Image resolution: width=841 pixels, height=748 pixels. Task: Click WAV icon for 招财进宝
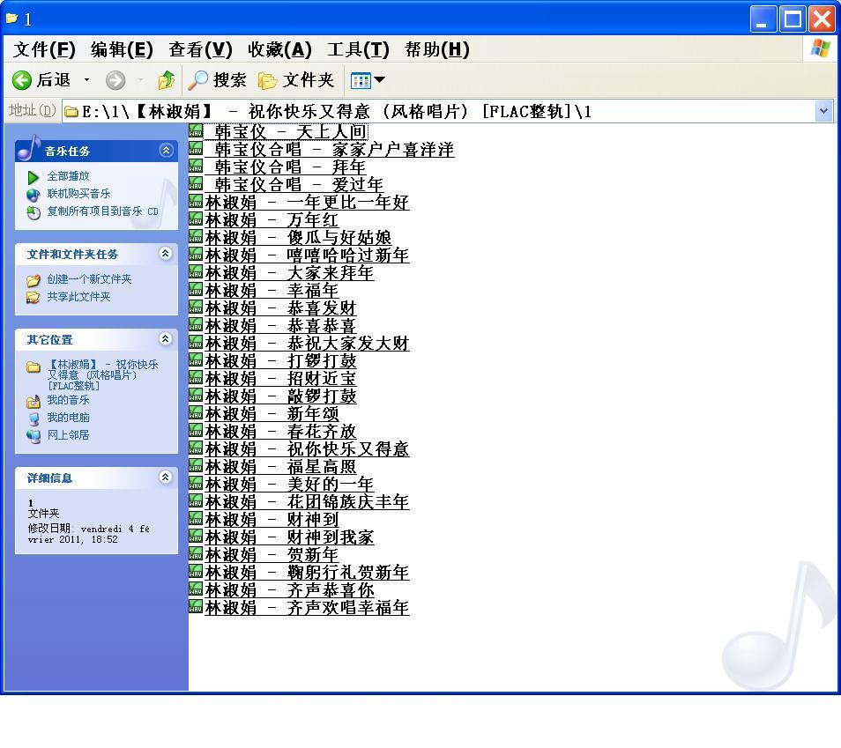point(196,379)
